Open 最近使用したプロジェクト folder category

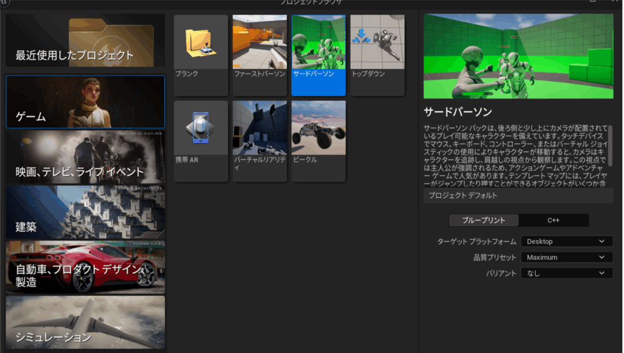85,40
